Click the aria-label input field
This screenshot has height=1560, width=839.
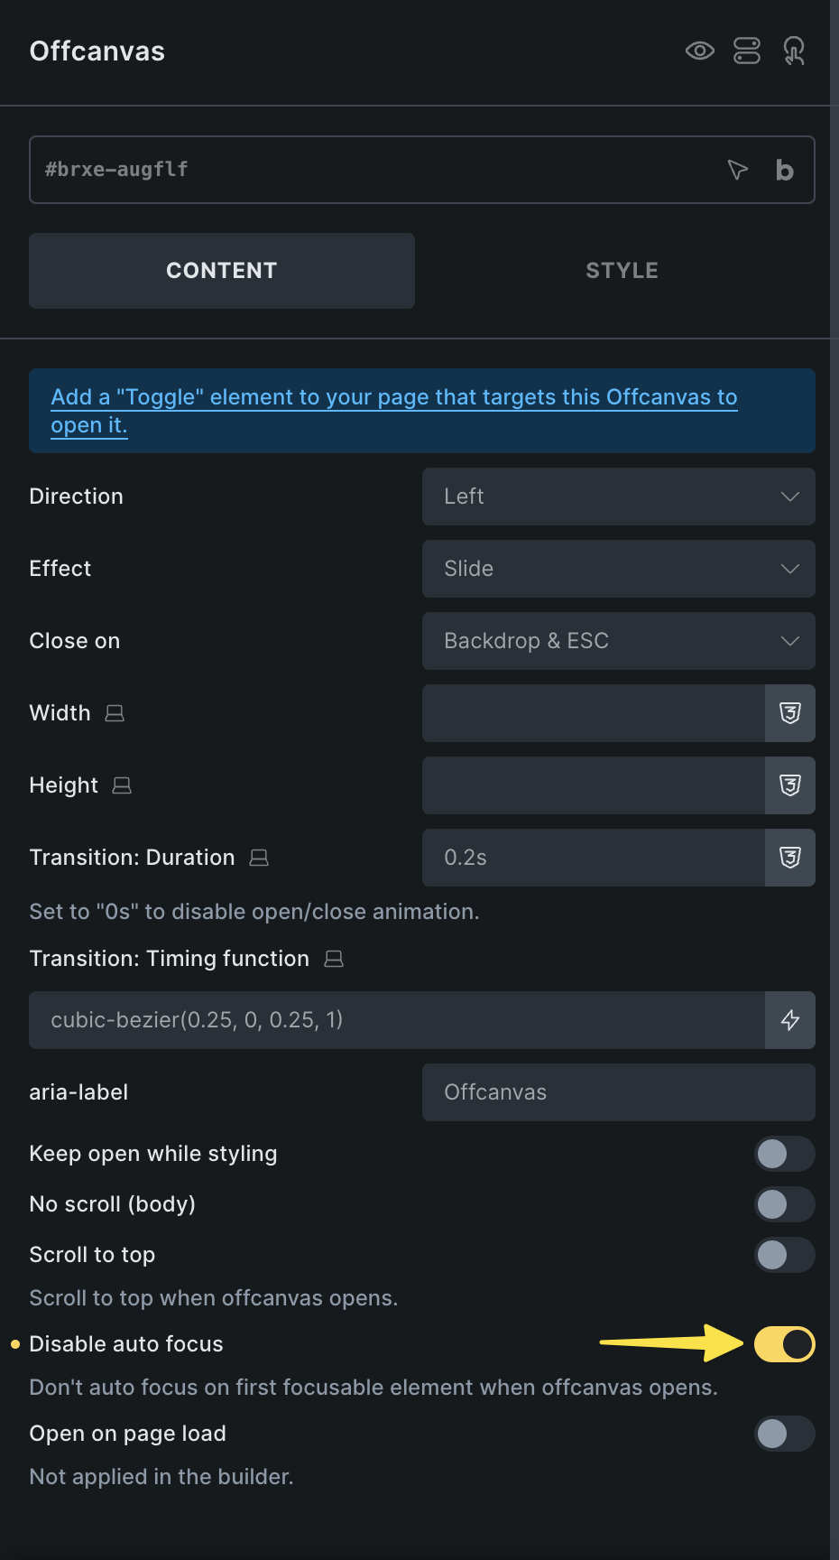pos(619,1092)
